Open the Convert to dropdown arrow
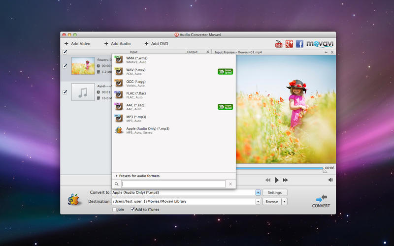Image resolution: width=394 pixels, height=246 pixels. tap(258, 192)
